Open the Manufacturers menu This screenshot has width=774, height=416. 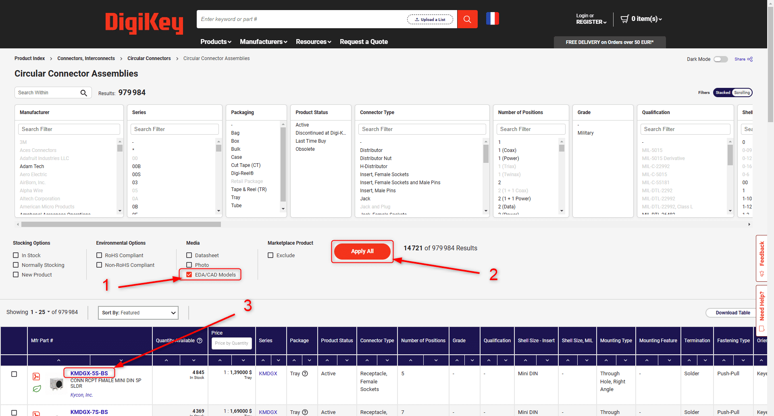pyautogui.click(x=263, y=42)
